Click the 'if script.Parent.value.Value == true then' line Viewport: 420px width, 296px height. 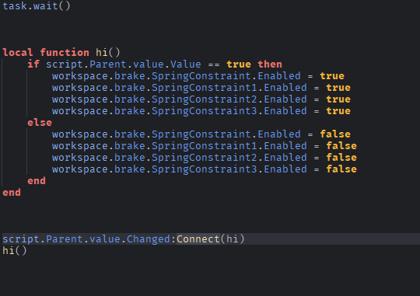point(155,64)
